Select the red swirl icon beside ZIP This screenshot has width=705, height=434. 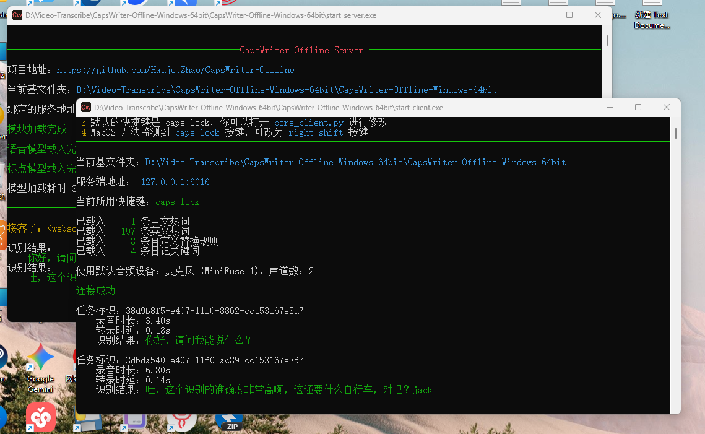pyautogui.click(x=182, y=422)
